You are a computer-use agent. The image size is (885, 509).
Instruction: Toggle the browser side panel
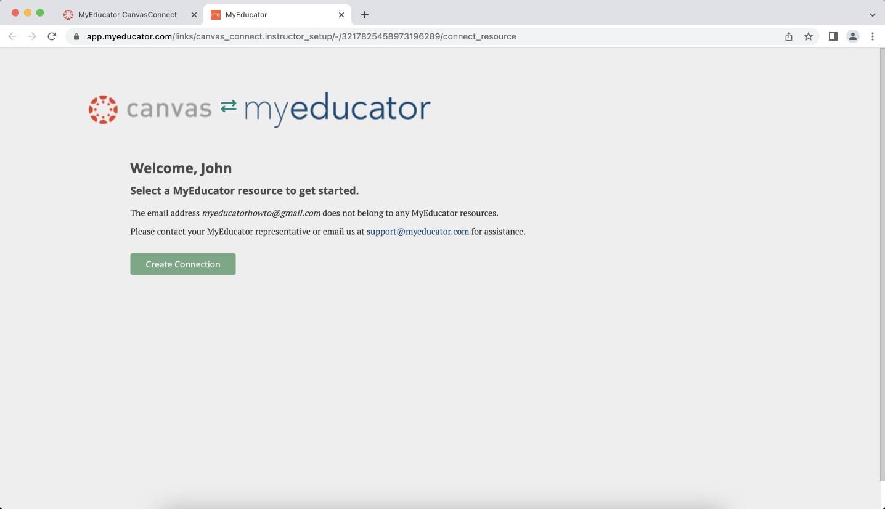(833, 36)
